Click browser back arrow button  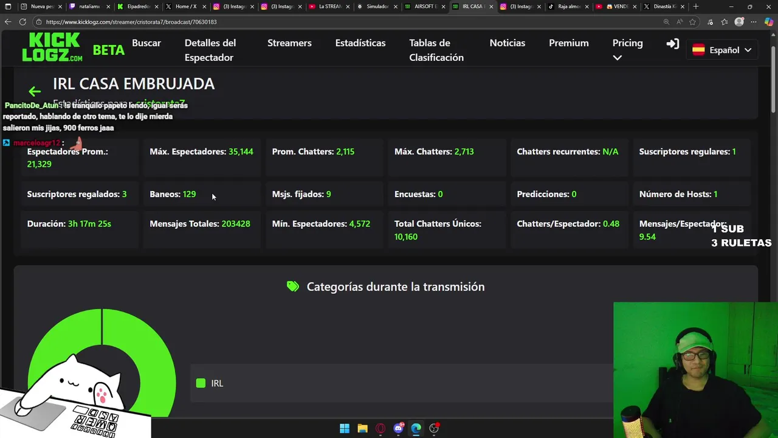tap(8, 21)
